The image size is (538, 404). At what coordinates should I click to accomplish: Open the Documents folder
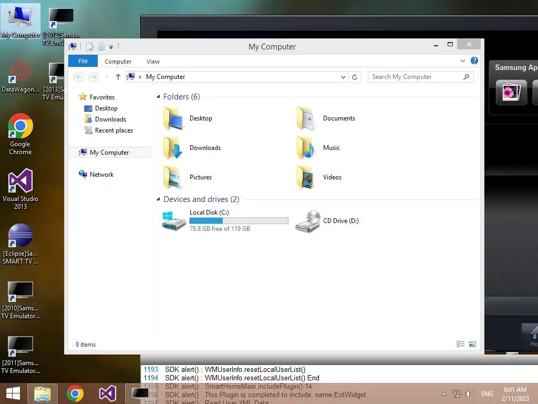coord(306,118)
